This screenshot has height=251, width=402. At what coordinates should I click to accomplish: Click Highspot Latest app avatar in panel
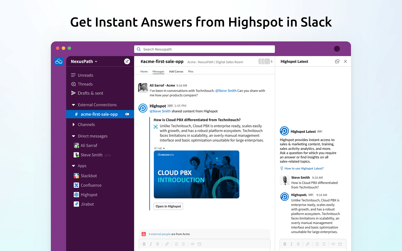point(284,131)
